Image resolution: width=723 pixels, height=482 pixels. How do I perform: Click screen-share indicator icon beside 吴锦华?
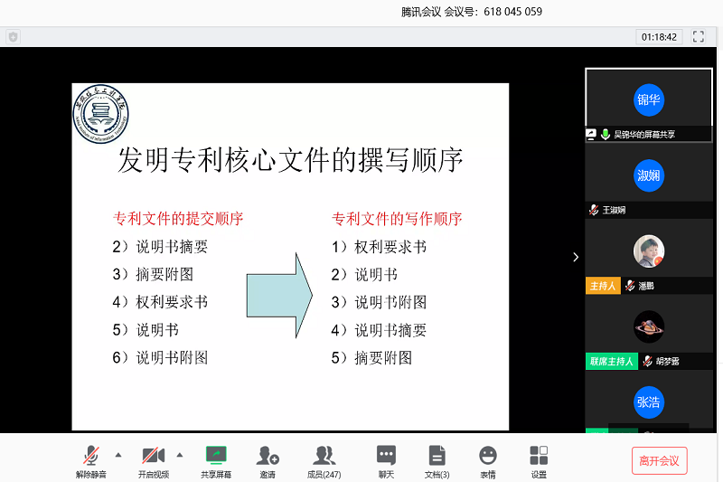(x=591, y=134)
